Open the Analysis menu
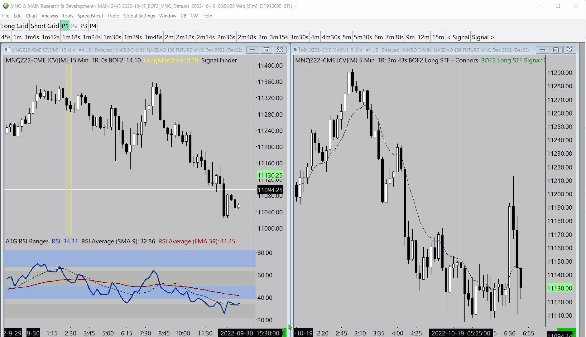 click(x=50, y=16)
